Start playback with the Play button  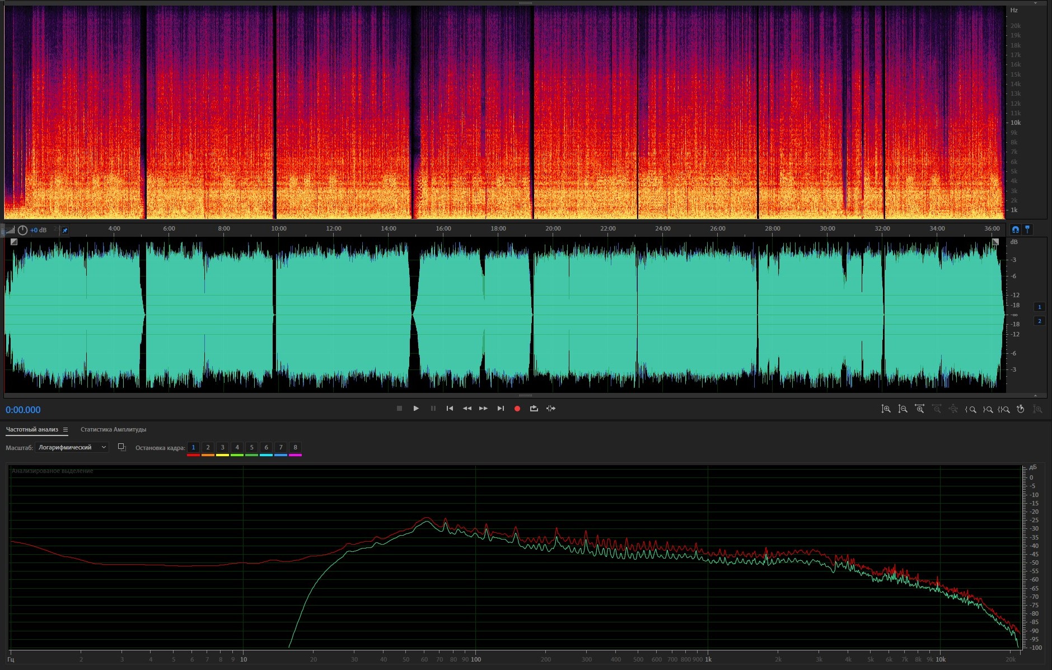416,409
